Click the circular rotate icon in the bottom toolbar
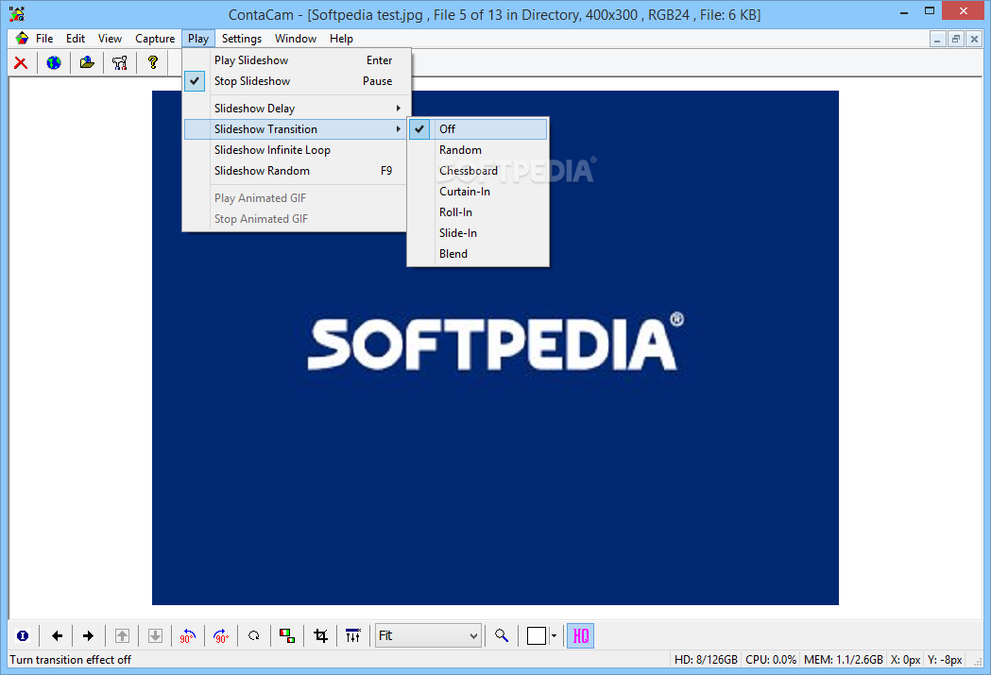The height and width of the screenshot is (675, 991). click(254, 636)
